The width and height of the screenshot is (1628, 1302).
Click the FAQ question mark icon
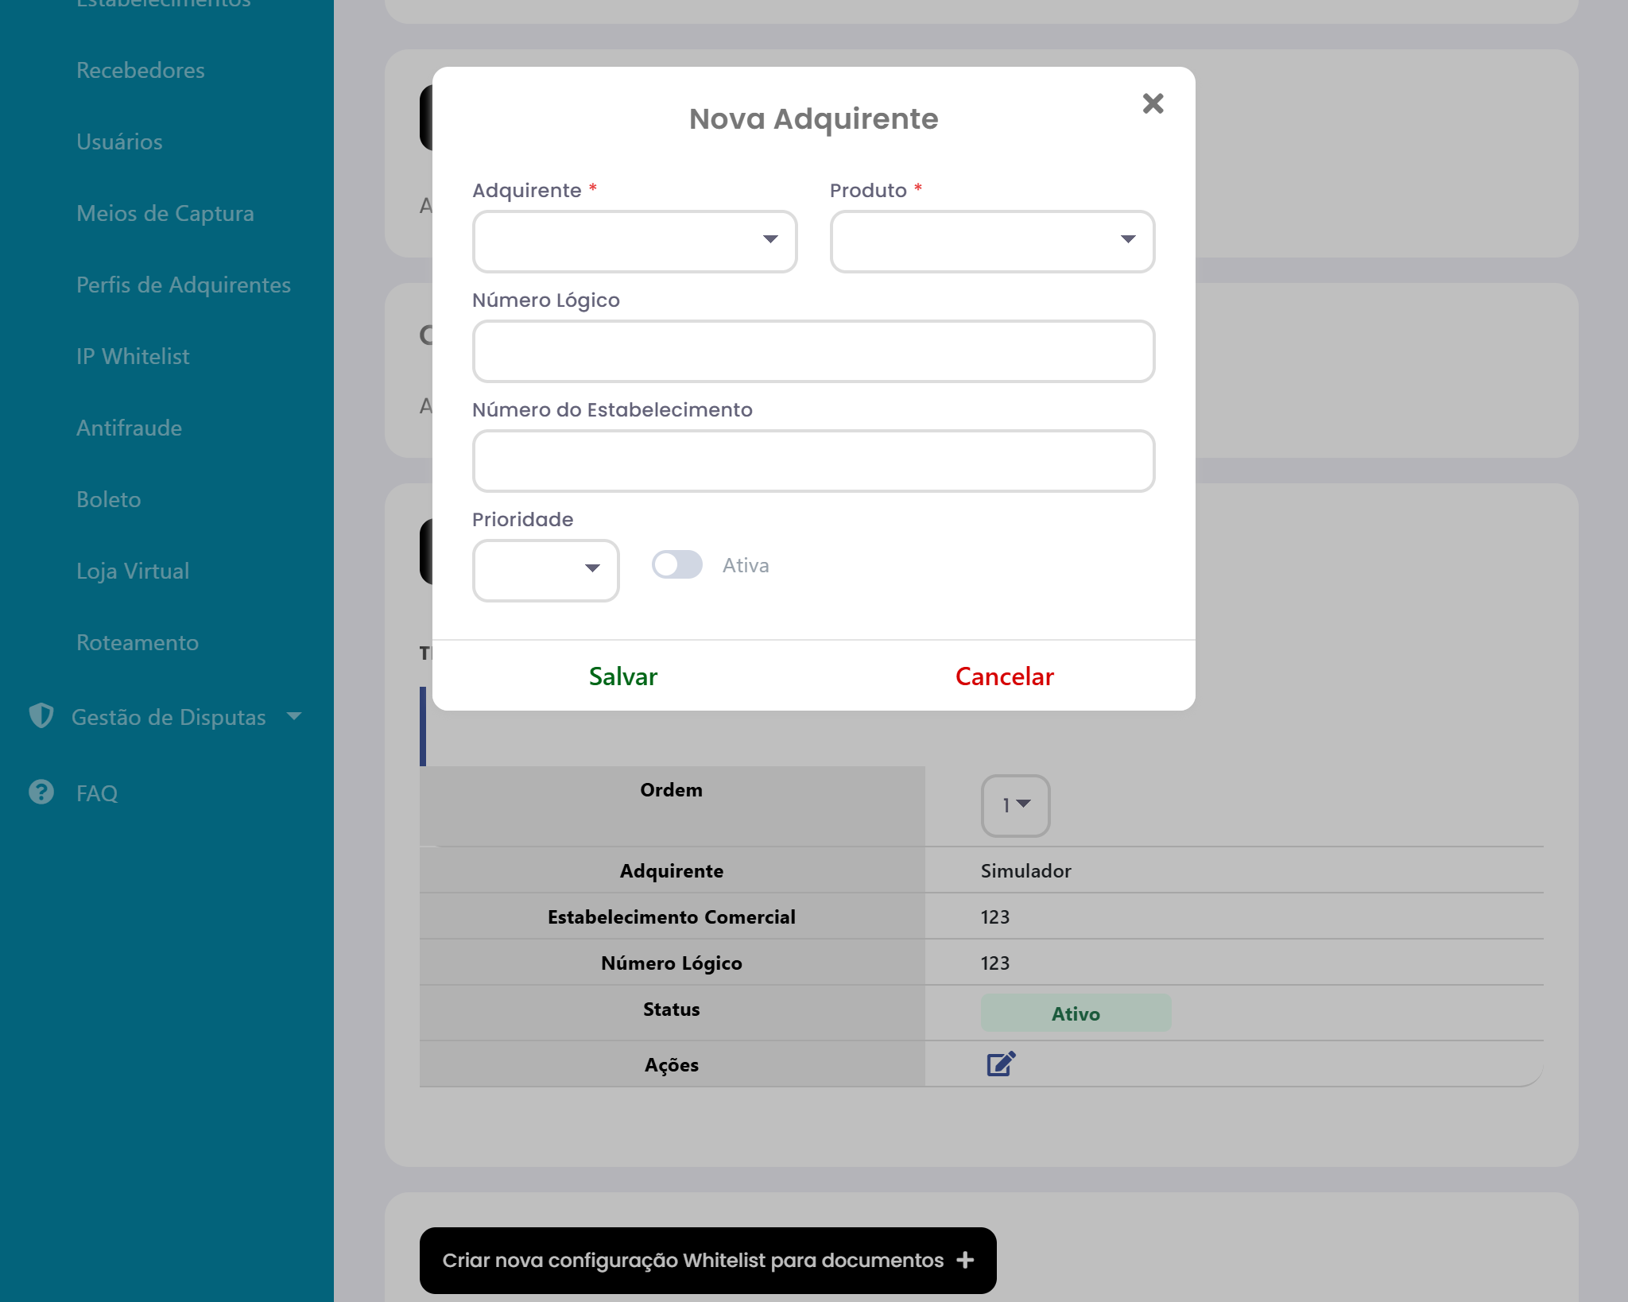tap(41, 792)
